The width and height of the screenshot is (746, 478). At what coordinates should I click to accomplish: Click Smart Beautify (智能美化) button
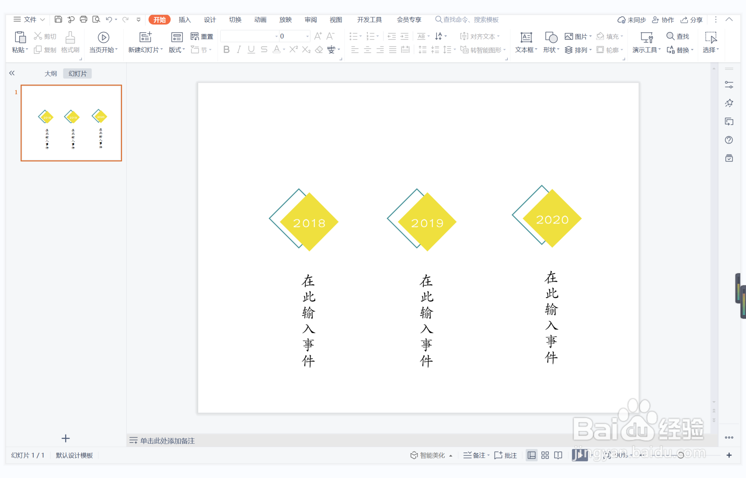click(431, 455)
